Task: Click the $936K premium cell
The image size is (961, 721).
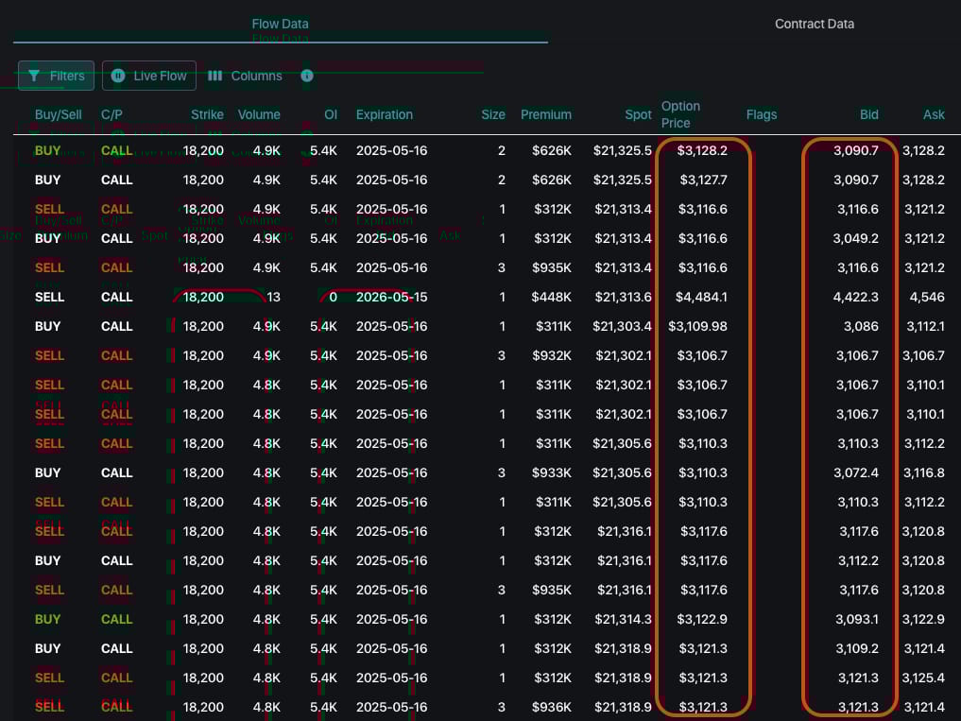Action: click(x=552, y=707)
